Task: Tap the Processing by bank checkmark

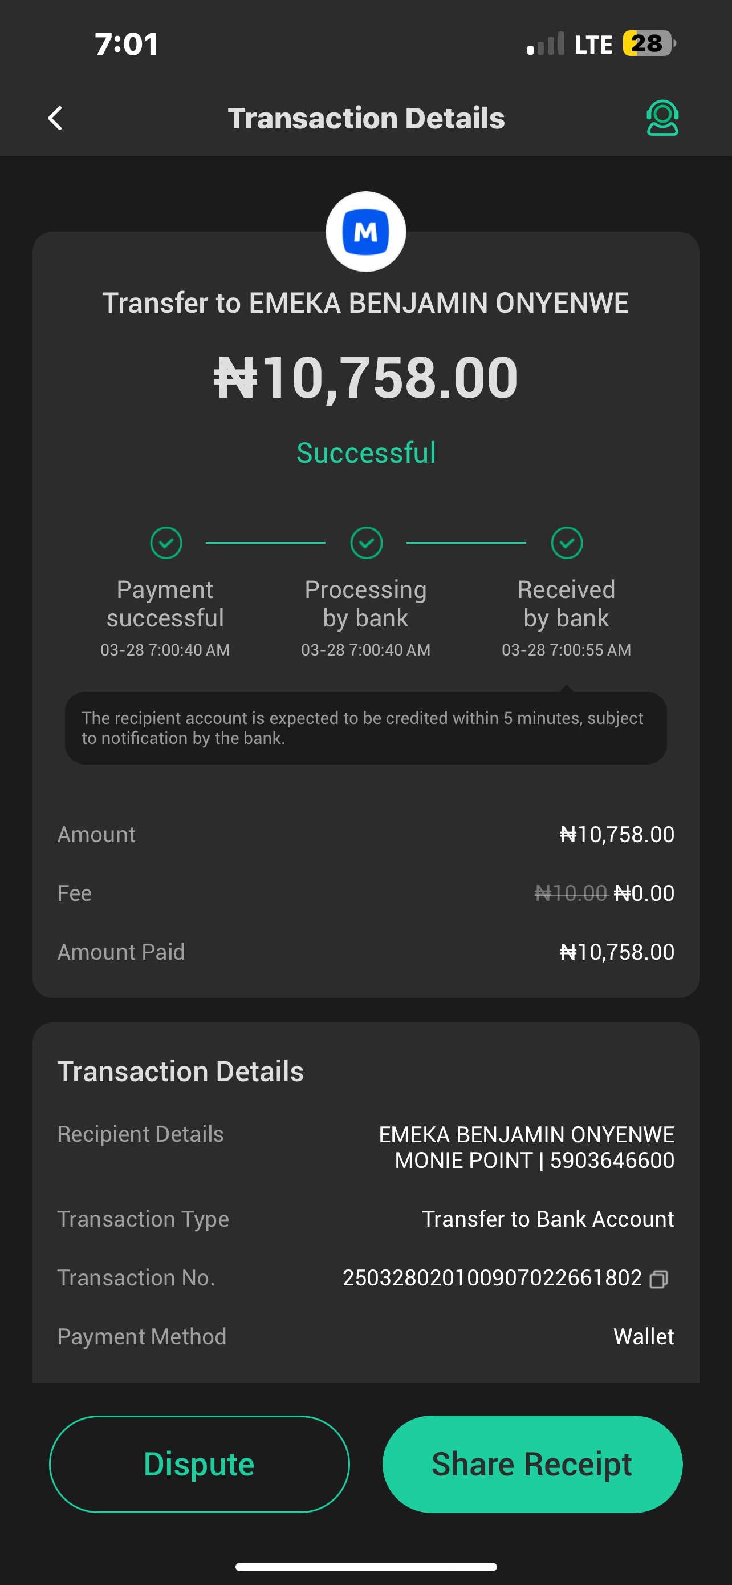Action: (x=367, y=543)
